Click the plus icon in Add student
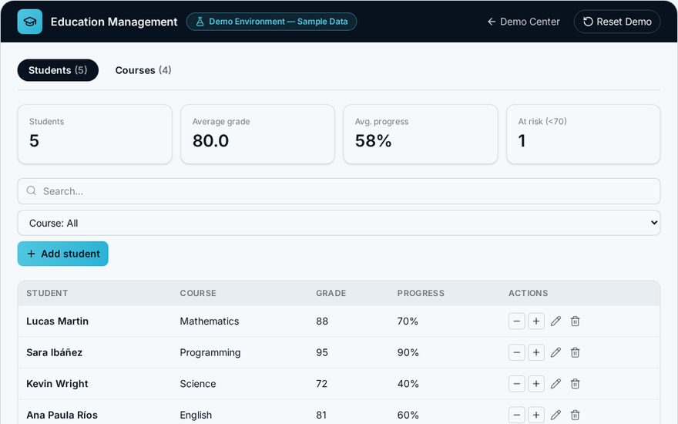This screenshot has height=424, width=678. tap(31, 254)
